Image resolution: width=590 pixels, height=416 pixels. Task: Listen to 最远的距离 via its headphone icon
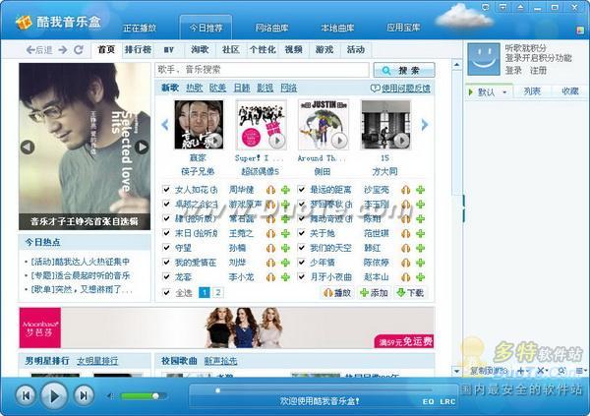(405, 190)
